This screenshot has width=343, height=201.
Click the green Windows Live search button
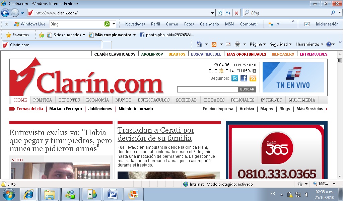click(107, 24)
